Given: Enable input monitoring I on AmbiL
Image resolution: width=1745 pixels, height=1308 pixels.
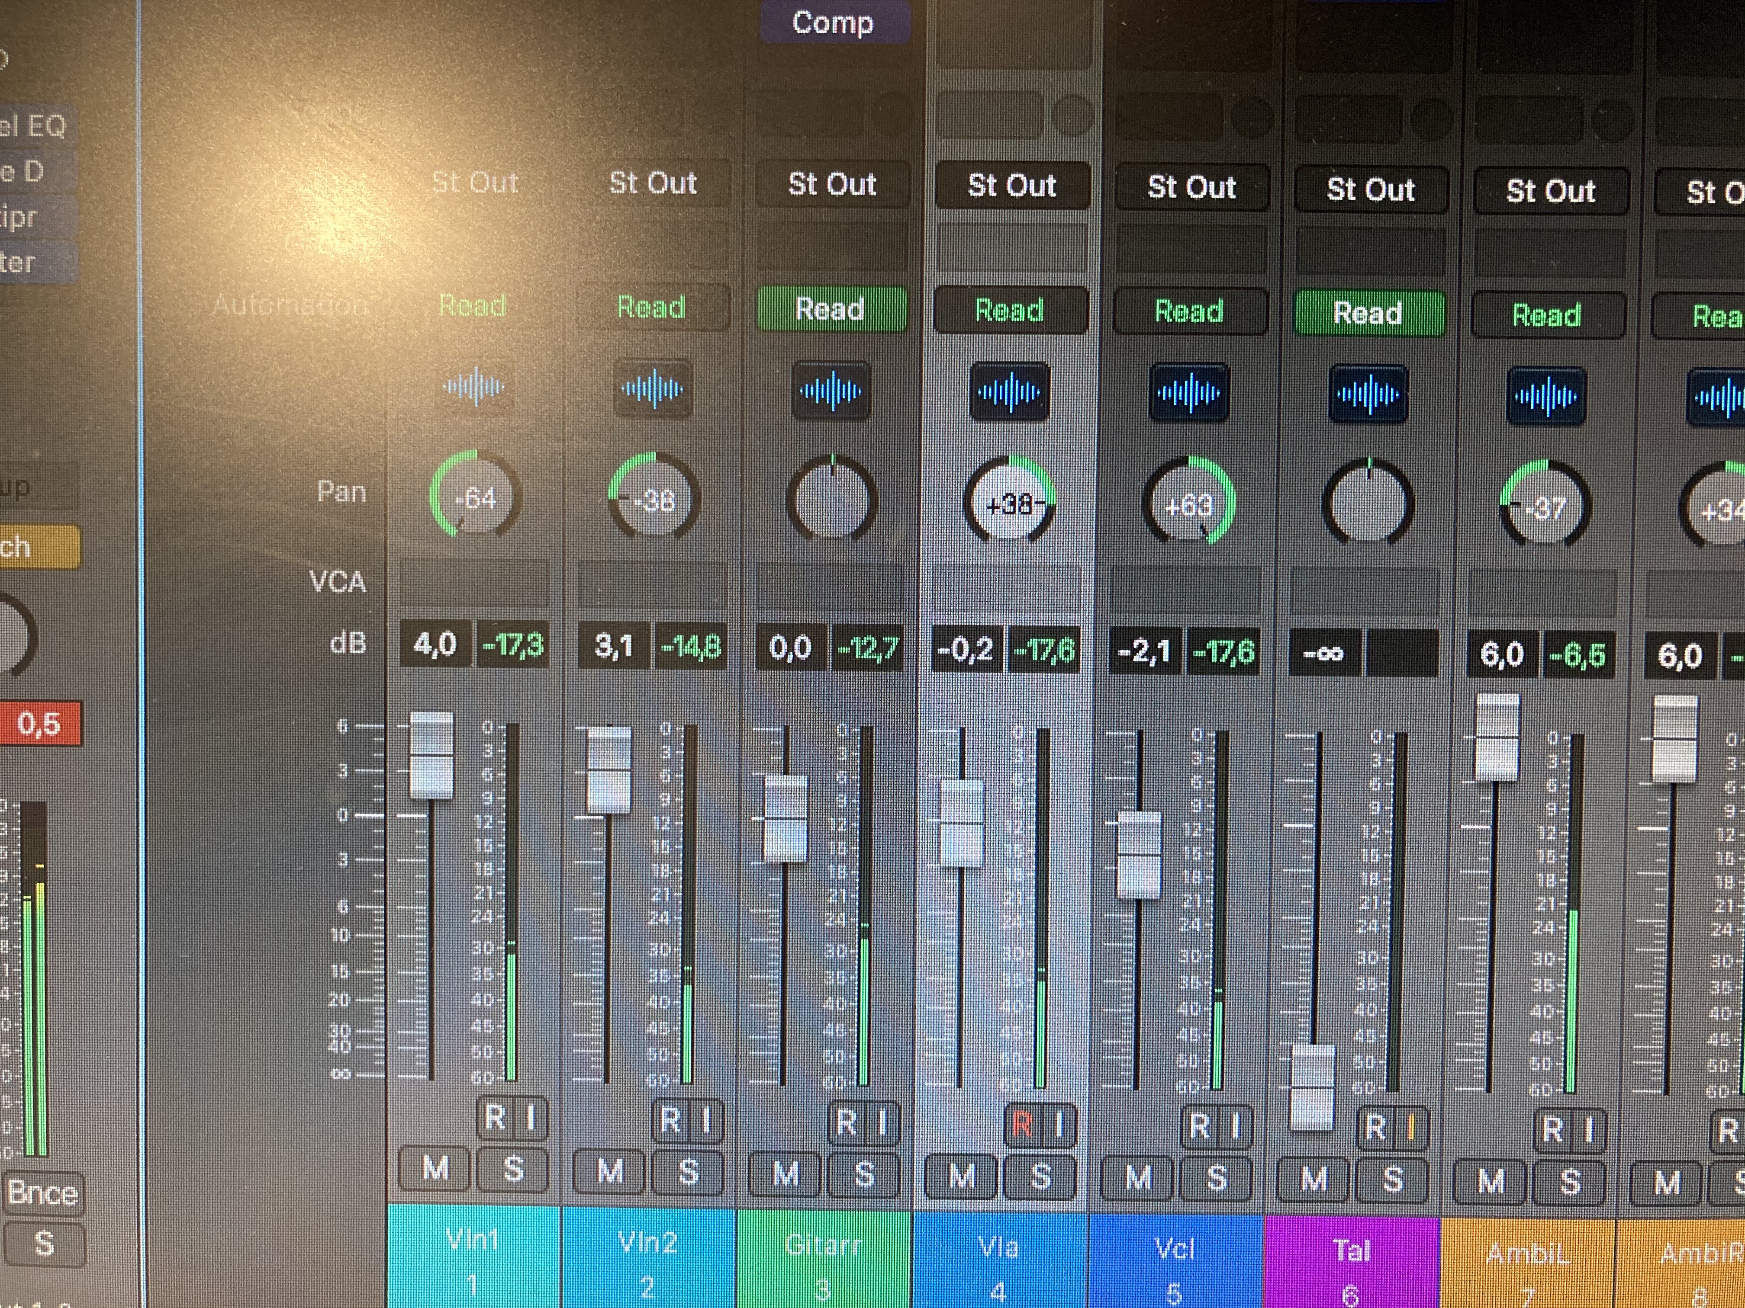Looking at the screenshot, I should [1588, 1130].
